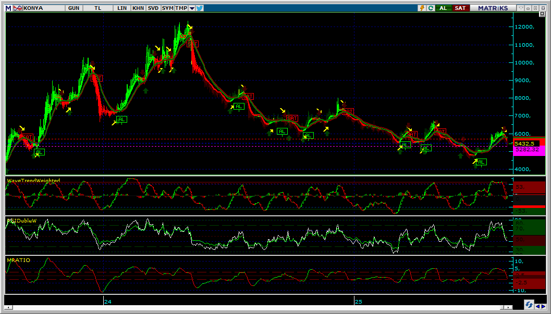
Task: Click the horizontal scrollbar left arrow
Action: point(7,307)
